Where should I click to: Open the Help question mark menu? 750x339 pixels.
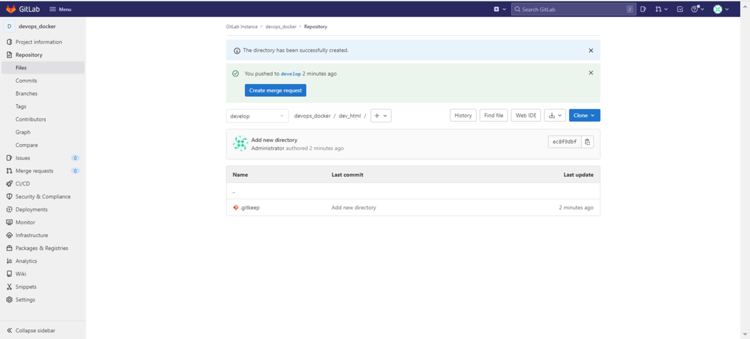697,9
